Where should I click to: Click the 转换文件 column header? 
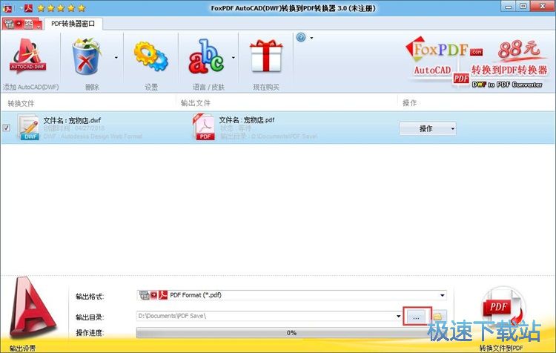pyautogui.click(x=21, y=103)
